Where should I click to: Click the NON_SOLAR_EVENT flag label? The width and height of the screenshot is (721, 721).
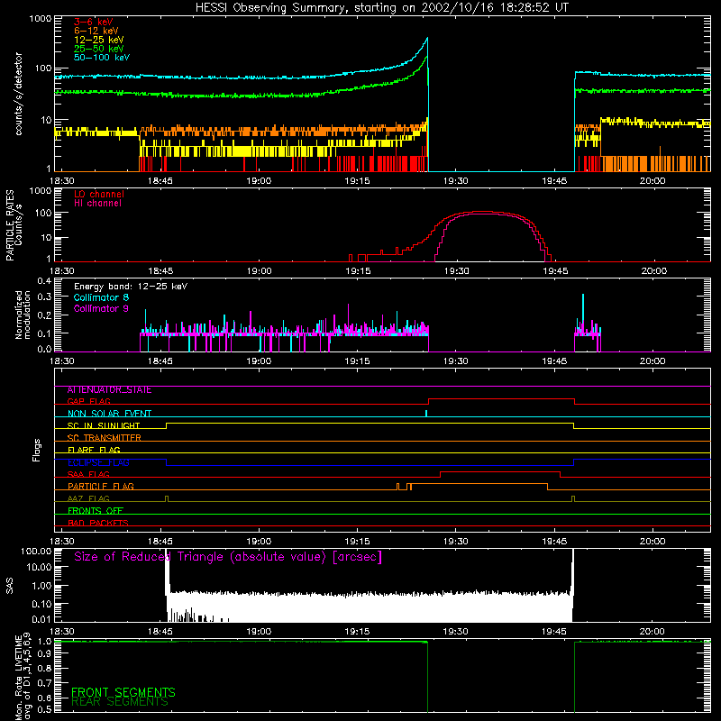[109, 414]
